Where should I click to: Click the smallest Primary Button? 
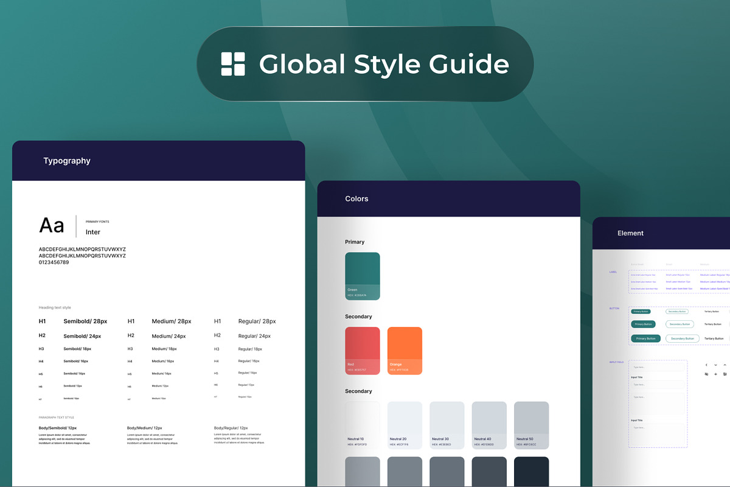[641, 311]
